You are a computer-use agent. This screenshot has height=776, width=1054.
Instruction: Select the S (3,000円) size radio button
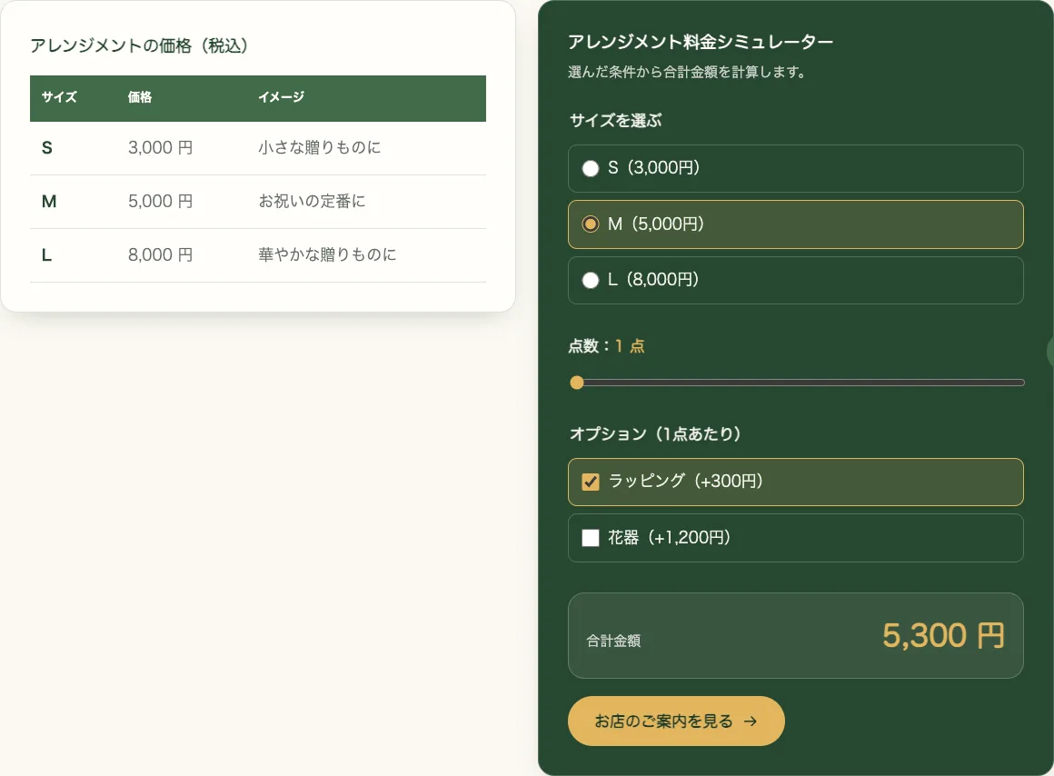(591, 168)
